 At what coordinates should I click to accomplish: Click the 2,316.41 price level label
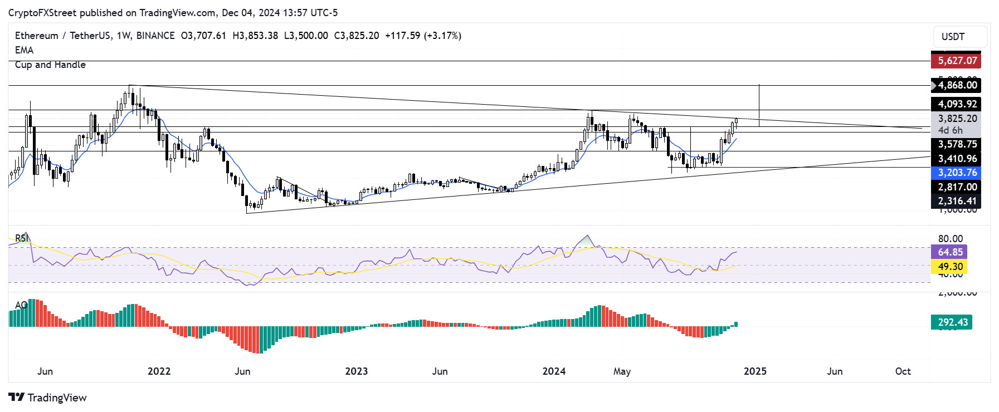[956, 201]
